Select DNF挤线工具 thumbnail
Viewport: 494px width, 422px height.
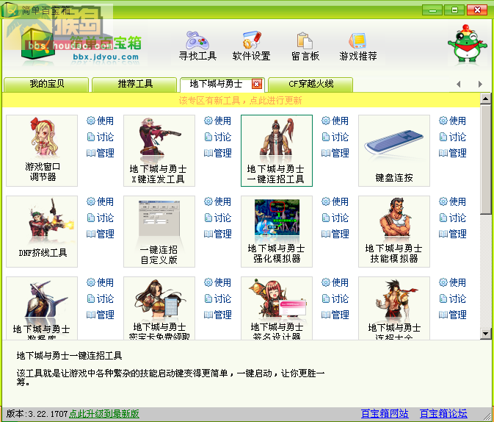(42, 232)
